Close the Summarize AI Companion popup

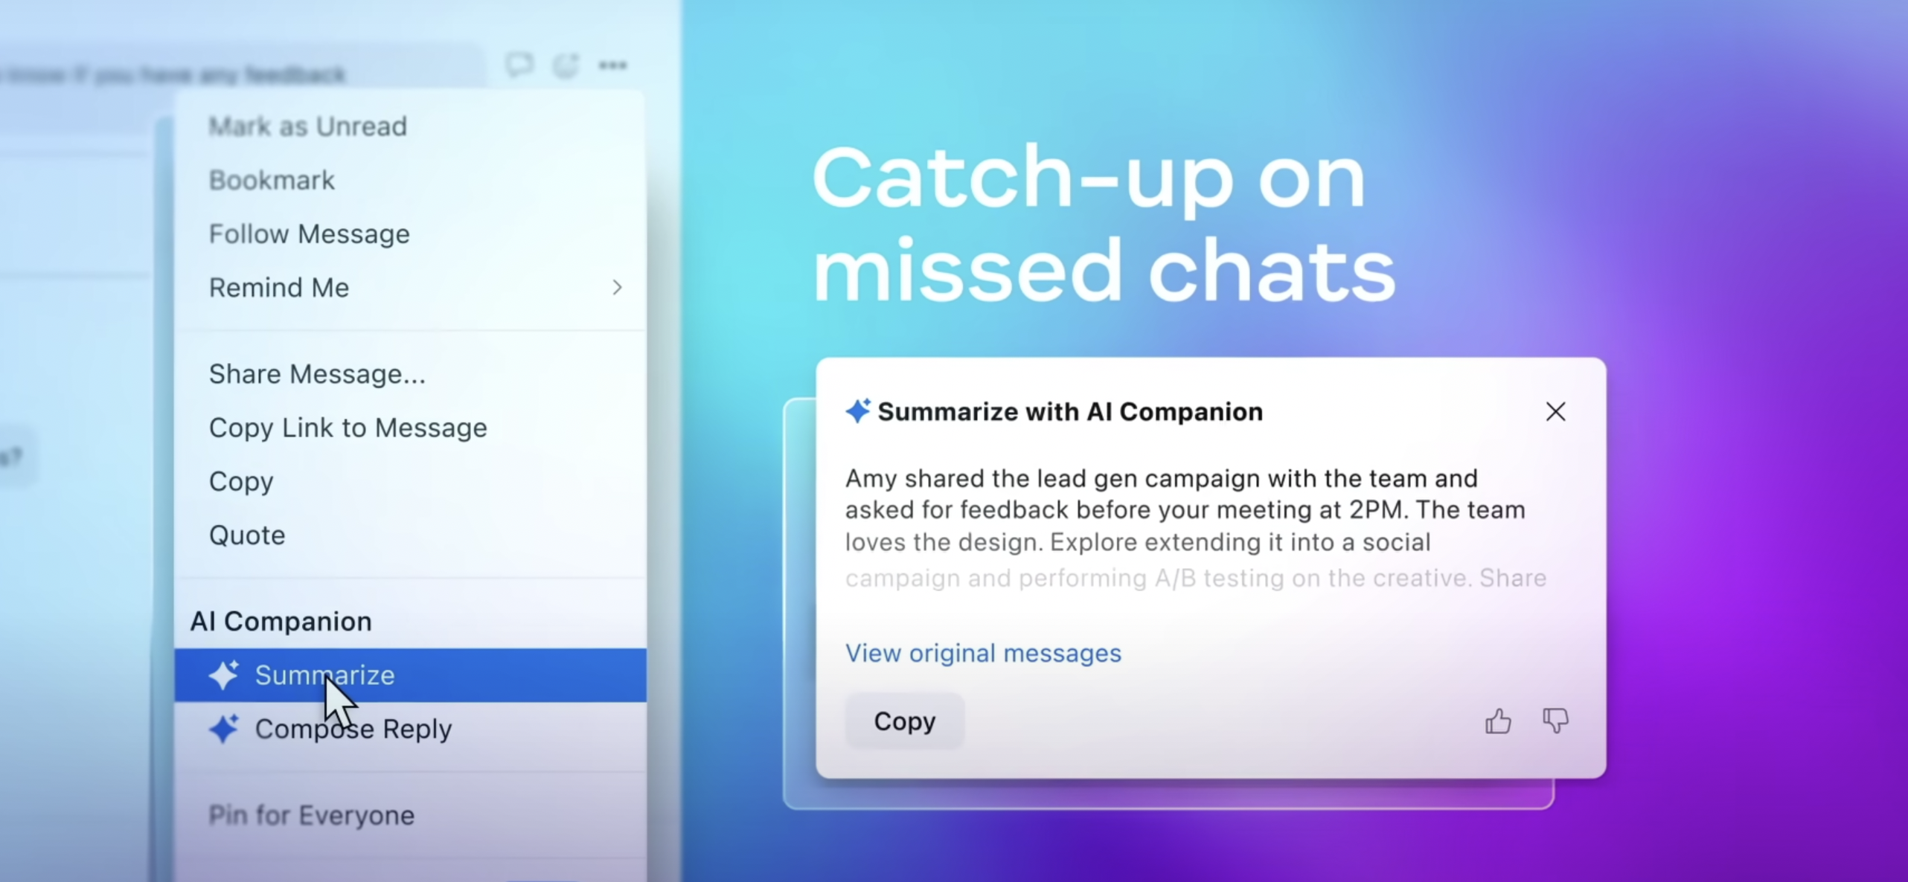pos(1555,411)
